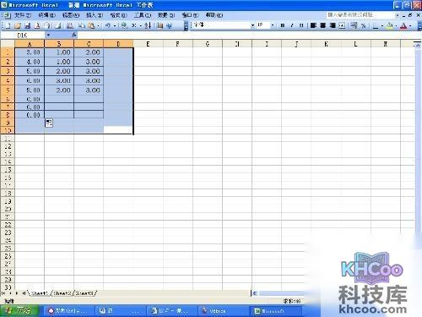Click the Fill Color paint bucket
Viewport: 422px width, 317px height.
[390, 25]
